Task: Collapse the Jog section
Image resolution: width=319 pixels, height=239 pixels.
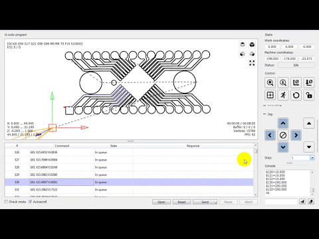Action: [265, 114]
